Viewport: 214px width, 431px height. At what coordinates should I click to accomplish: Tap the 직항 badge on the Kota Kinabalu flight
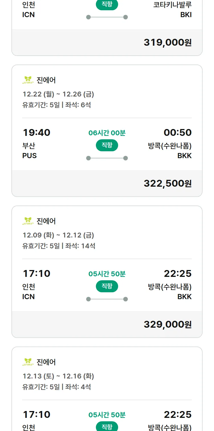pos(107,5)
